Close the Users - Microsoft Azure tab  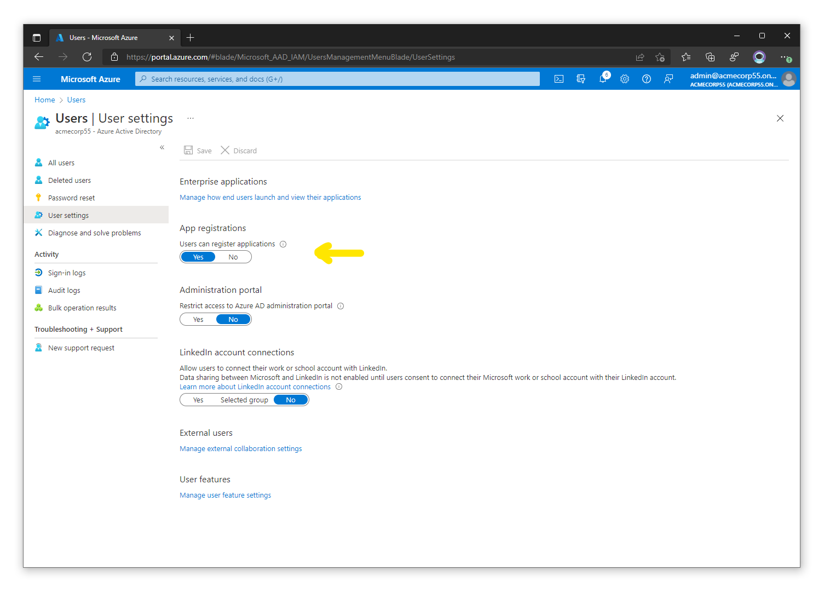click(171, 38)
